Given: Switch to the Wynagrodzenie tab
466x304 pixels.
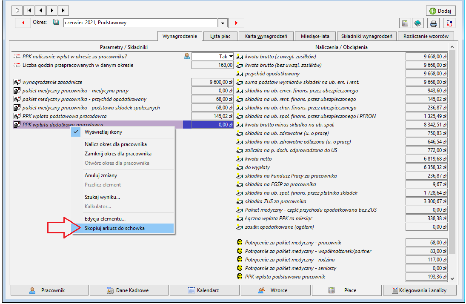Looking at the screenshot, I should [180, 36].
